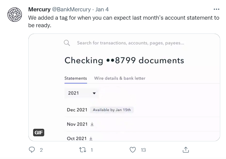Open the tweet's more options menu
Screen dimensions: 226x159
point(216,9)
